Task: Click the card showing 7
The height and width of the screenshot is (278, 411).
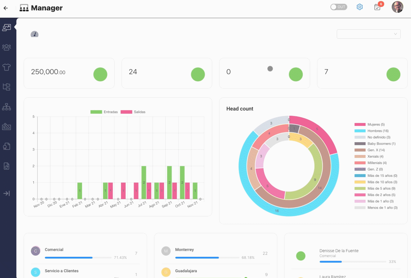Action: tap(362, 73)
